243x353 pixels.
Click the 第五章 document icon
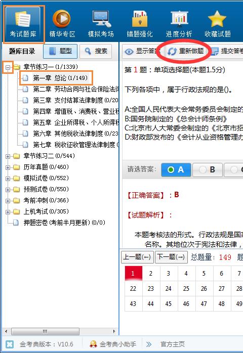pos(25,122)
